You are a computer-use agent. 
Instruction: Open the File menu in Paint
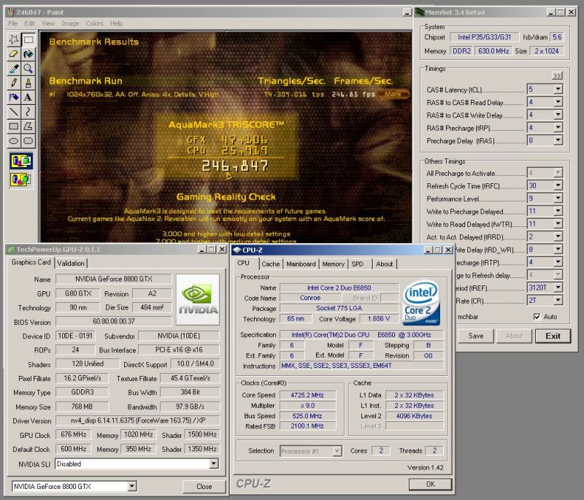click(13, 23)
